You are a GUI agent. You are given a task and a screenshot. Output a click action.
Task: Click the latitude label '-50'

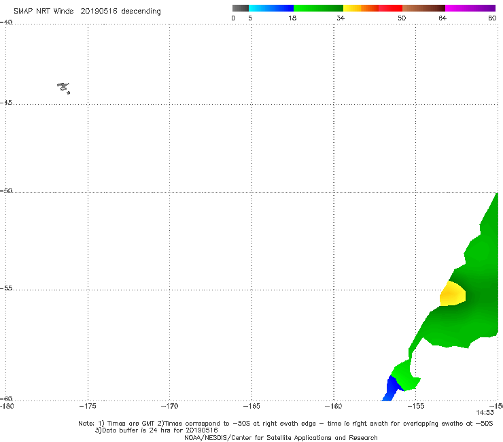pyautogui.click(x=6, y=191)
